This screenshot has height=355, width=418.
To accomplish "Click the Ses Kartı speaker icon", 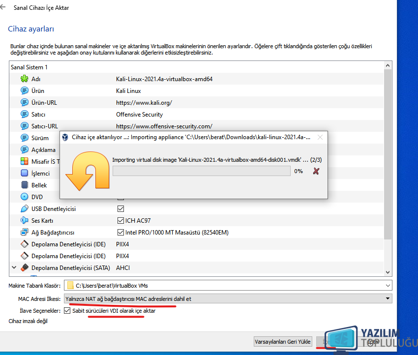I will point(24,220).
